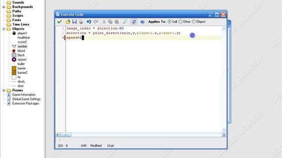
Task: Click scroll down arrow in code editor
Action: pos(224,130)
